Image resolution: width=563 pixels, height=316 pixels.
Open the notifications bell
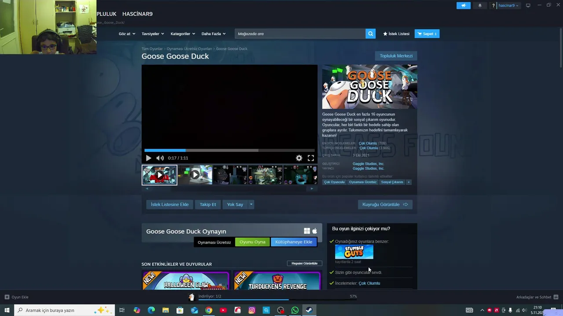[480, 5]
